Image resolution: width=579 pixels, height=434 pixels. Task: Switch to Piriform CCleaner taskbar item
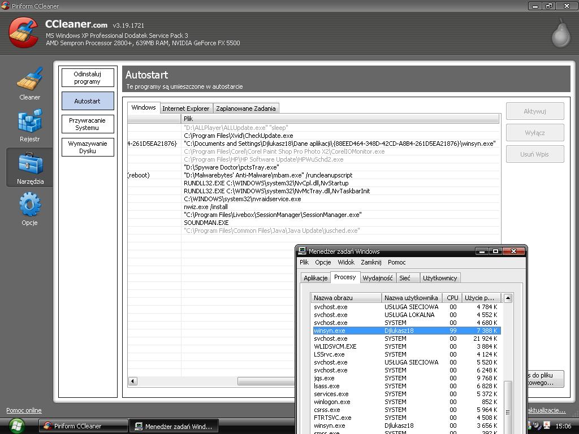coord(83,426)
